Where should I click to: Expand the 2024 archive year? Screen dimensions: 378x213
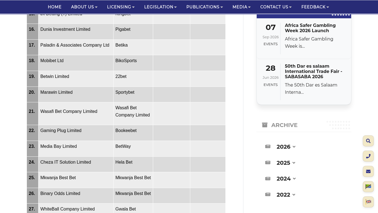coord(286,179)
